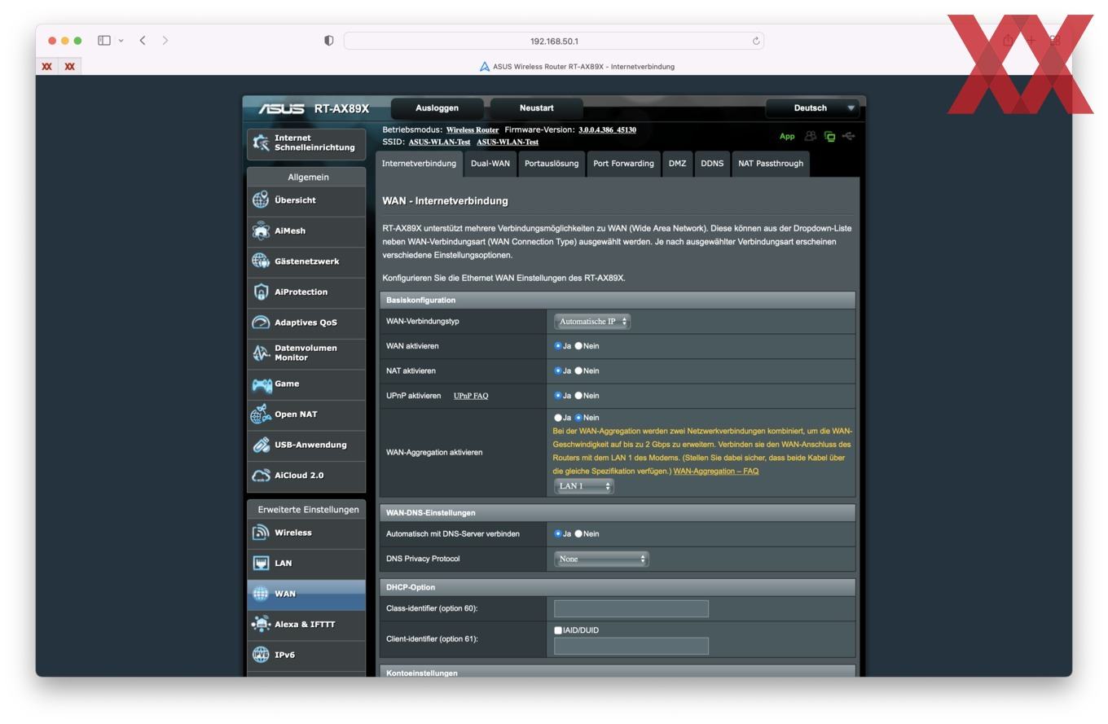The height and width of the screenshot is (724, 1108).
Task: Click the Safari address bar 192.168.50.1
Action: [x=554, y=41]
